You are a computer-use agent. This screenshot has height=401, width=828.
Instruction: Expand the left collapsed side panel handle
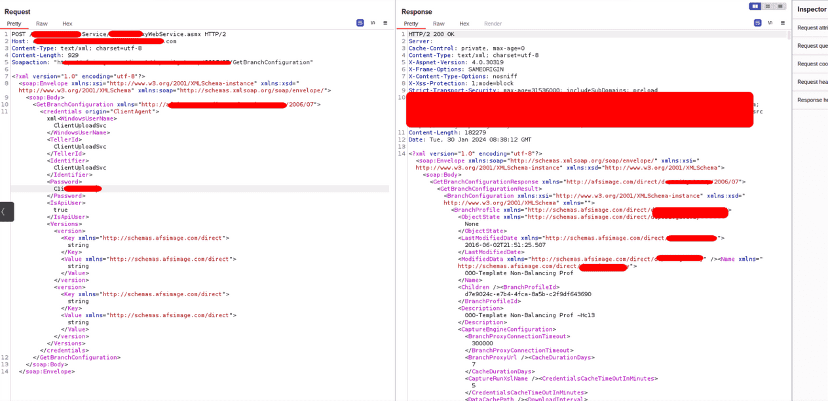[x=5, y=212]
